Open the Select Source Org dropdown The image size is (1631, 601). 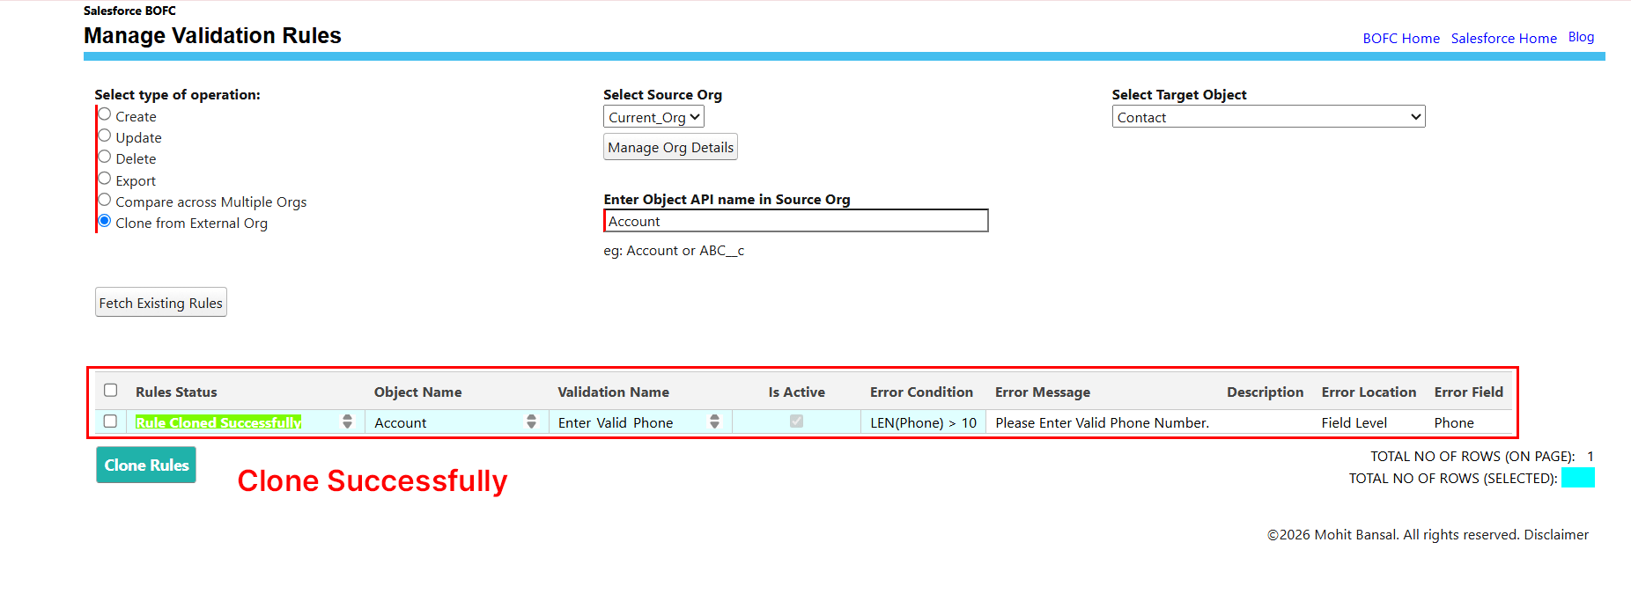click(x=653, y=117)
